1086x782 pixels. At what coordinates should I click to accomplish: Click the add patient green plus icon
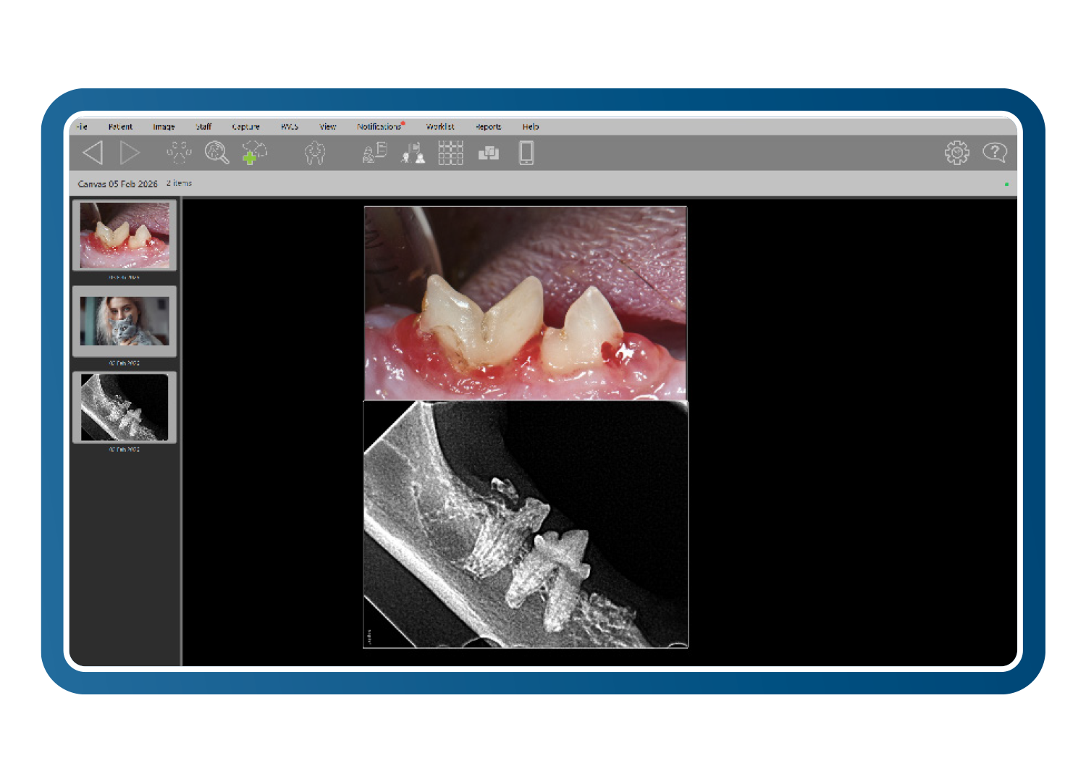(254, 153)
